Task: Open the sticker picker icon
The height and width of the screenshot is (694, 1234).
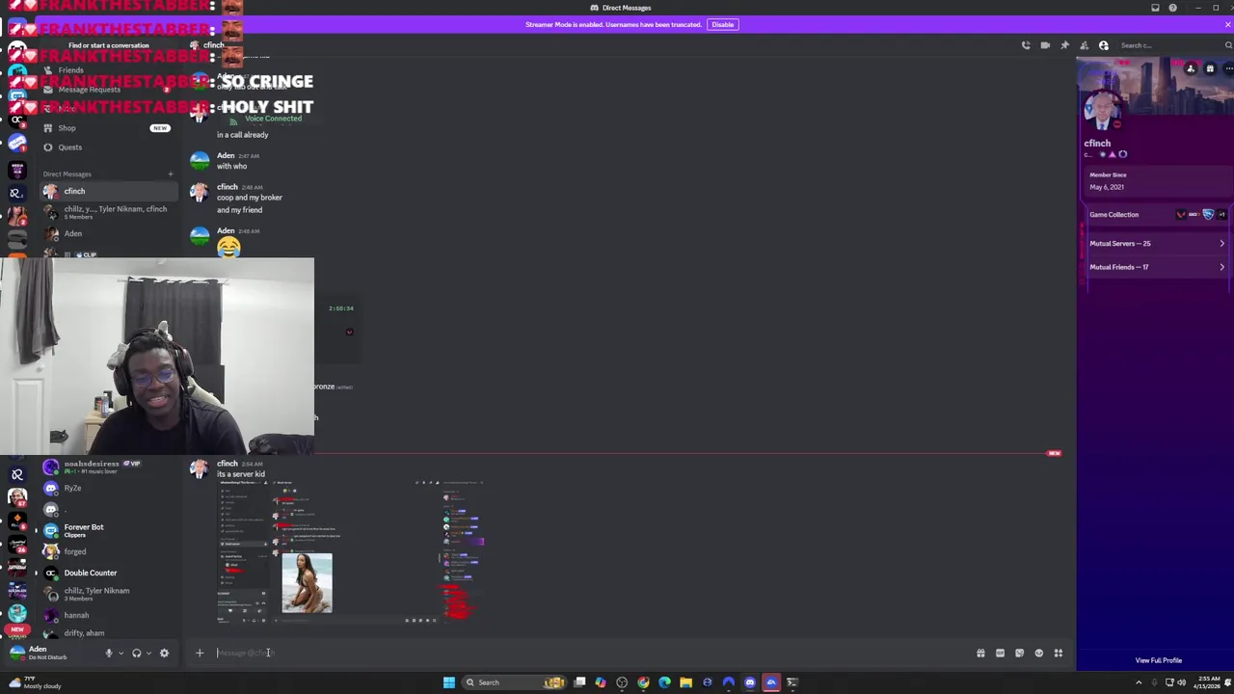Action: (1019, 654)
